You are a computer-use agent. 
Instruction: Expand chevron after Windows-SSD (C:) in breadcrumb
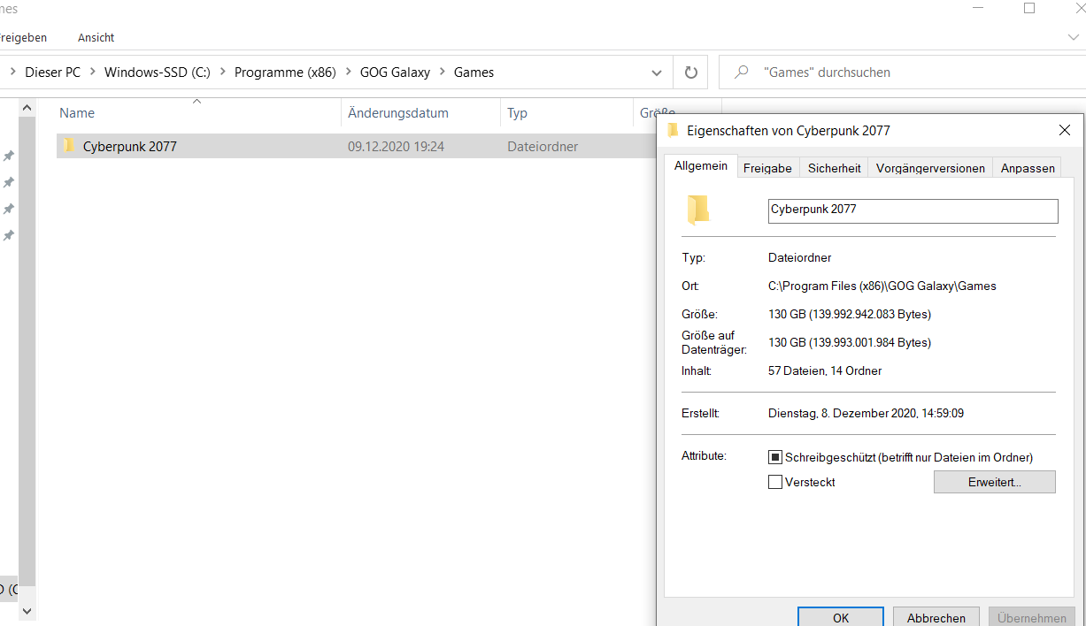point(222,73)
